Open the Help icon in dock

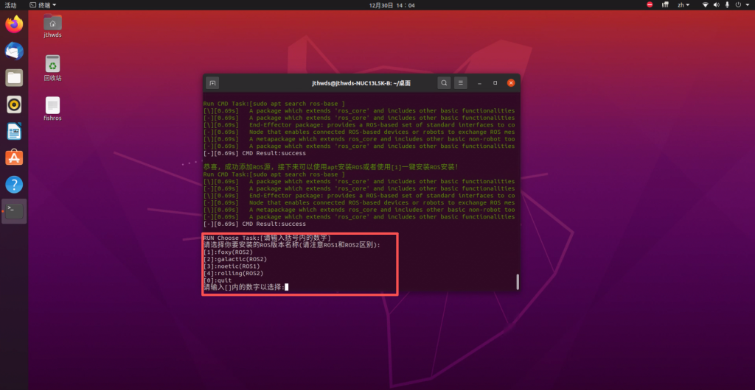click(14, 184)
